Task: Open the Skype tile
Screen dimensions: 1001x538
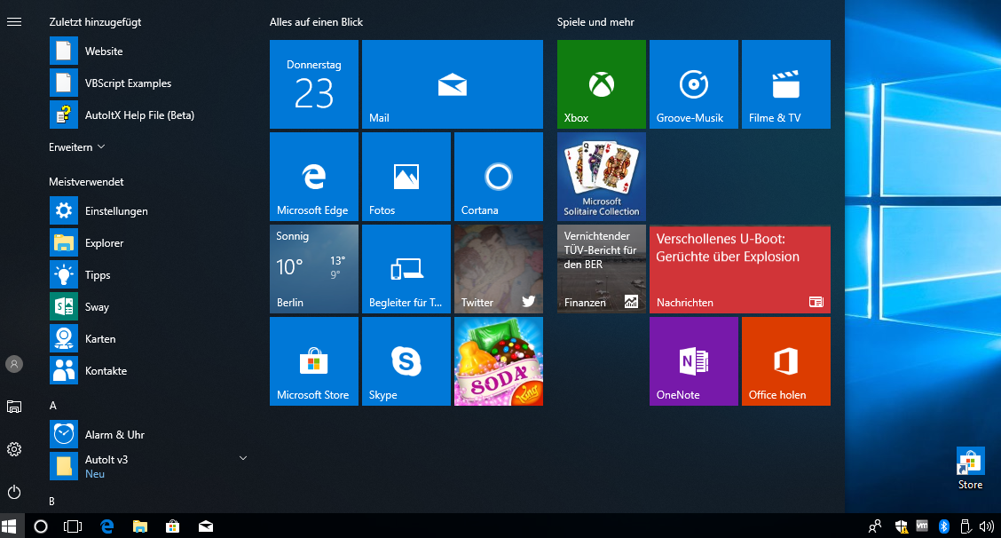Action: pyautogui.click(x=406, y=361)
